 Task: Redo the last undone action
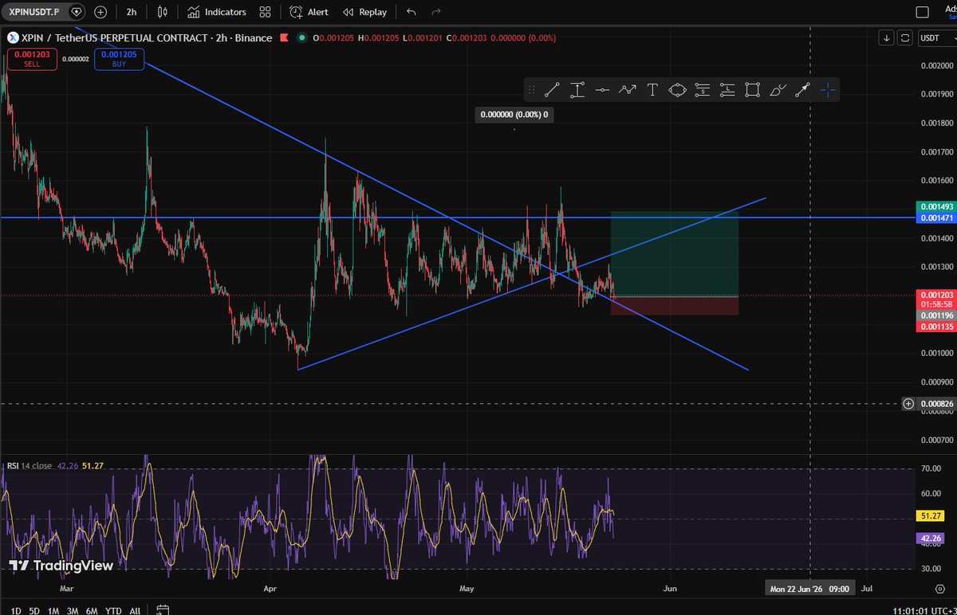click(436, 12)
